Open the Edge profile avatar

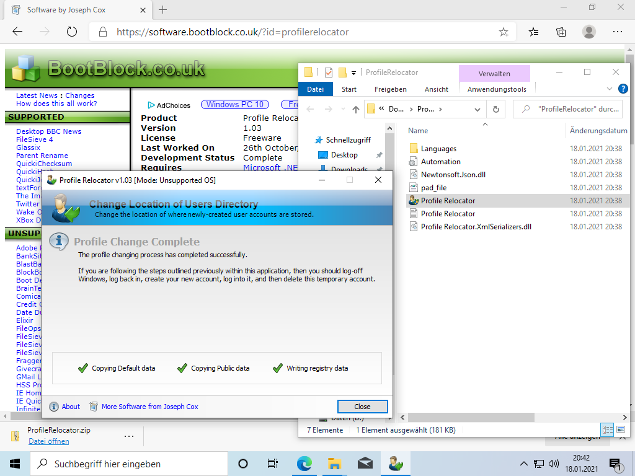click(x=589, y=32)
